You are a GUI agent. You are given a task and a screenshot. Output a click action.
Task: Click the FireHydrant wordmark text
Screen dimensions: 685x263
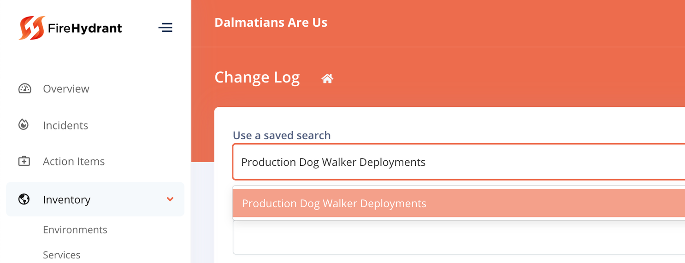click(85, 29)
